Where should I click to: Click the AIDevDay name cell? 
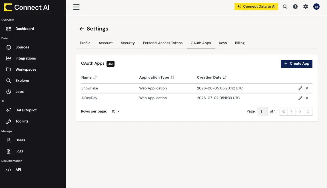(x=89, y=98)
